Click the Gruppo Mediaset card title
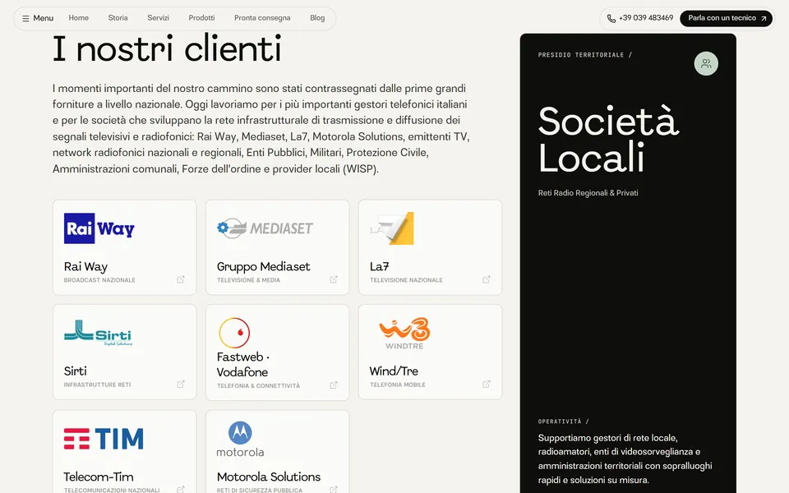Viewport: 789px width, 493px height. pyautogui.click(x=263, y=266)
